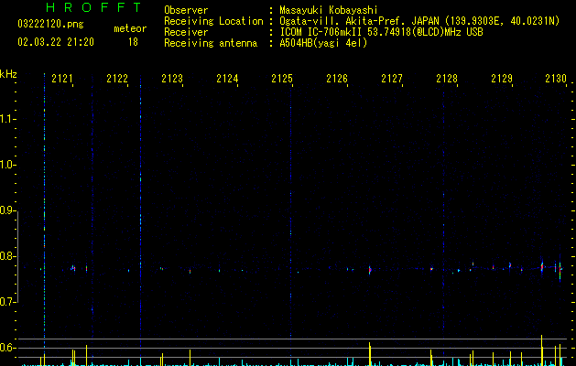Viewport: 576px width, 366px height.
Task: Click the 0.7 kHz axis label
Action: pyautogui.click(x=7, y=302)
